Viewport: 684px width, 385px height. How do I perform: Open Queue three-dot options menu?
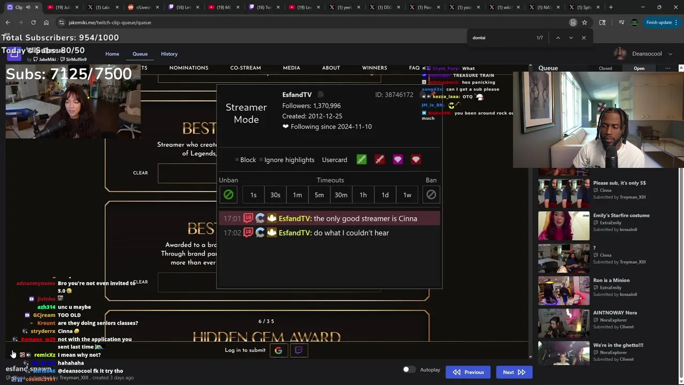tap(667, 68)
